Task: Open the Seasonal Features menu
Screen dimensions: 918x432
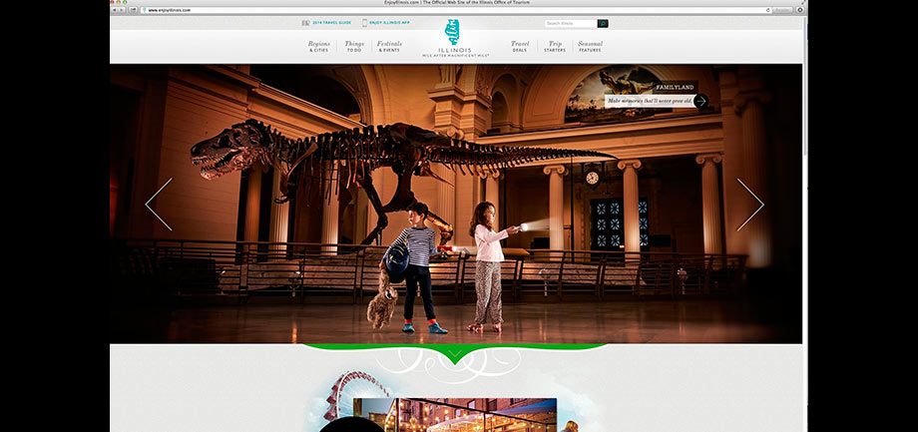Action: pyautogui.click(x=589, y=46)
